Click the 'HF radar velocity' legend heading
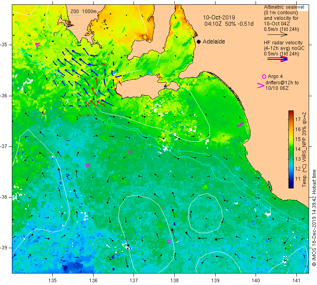 pos(283,43)
